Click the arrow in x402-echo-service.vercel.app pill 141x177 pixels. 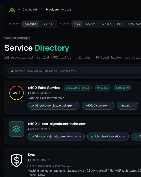point(75,106)
